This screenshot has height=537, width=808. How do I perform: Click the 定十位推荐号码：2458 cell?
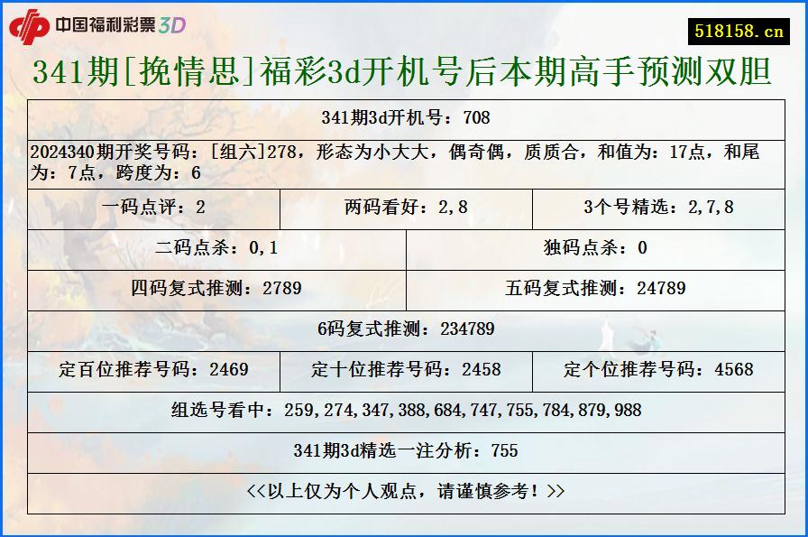[x=404, y=370]
